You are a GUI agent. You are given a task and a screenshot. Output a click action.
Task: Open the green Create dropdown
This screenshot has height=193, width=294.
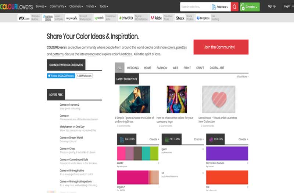250,7
